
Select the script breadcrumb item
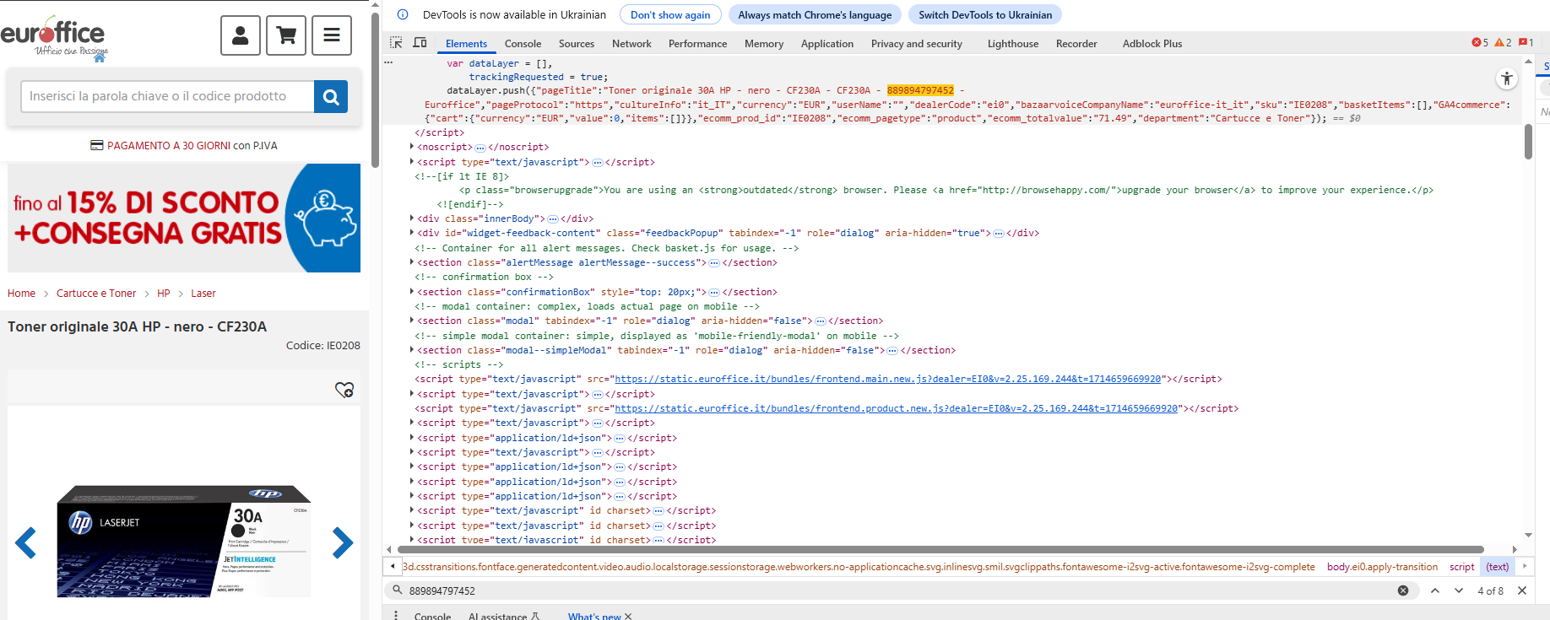click(x=1461, y=567)
